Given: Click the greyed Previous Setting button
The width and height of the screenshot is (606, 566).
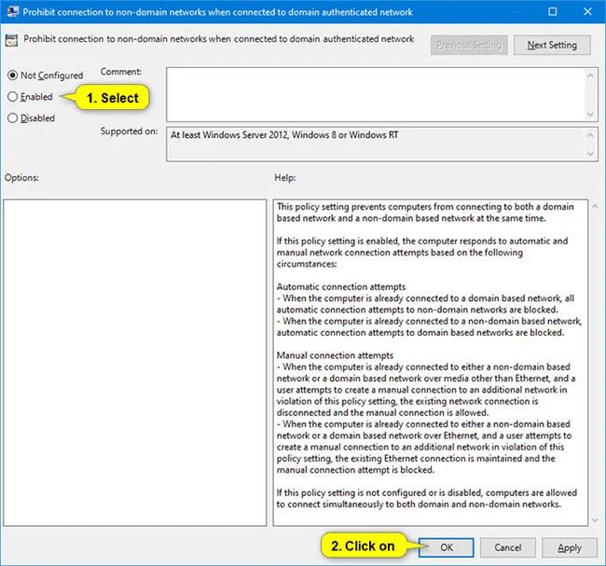Looking at the screenshot, I should click(469, 46).
